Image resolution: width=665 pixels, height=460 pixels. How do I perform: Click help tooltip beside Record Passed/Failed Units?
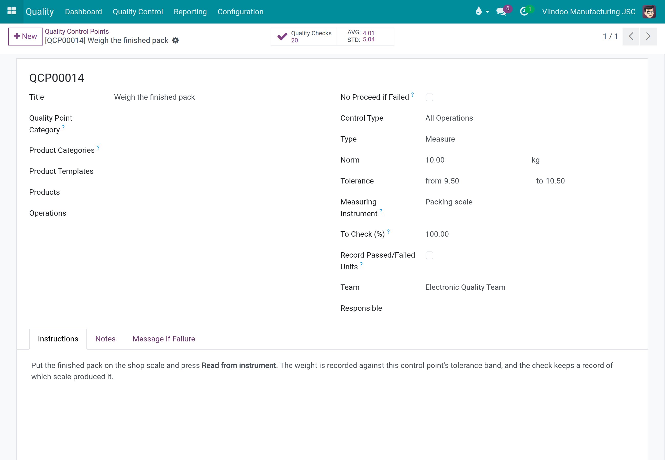tap(361, 264)
